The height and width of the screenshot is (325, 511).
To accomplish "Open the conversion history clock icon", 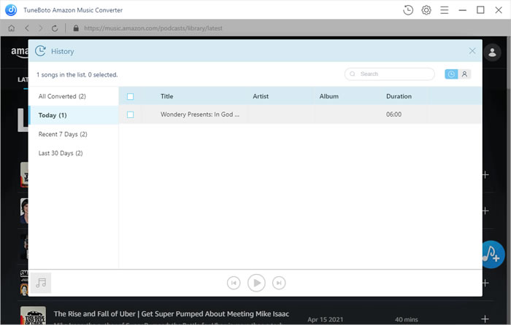I will [x=408, y=10].
